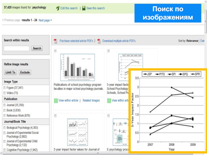The image size is (207, 155).
Task: Click the Limit To button
Action: 10,72
